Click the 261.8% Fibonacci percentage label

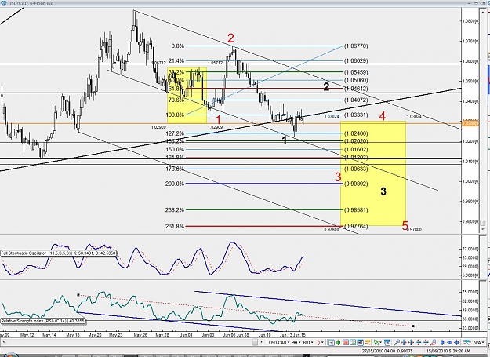(x=175, y=226)
